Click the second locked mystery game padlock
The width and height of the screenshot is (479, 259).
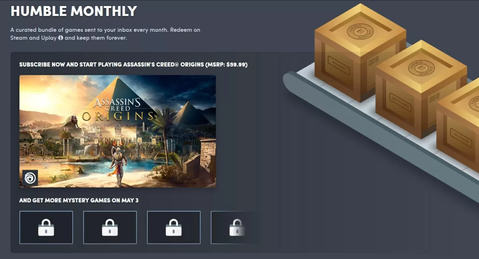(110, 228)
